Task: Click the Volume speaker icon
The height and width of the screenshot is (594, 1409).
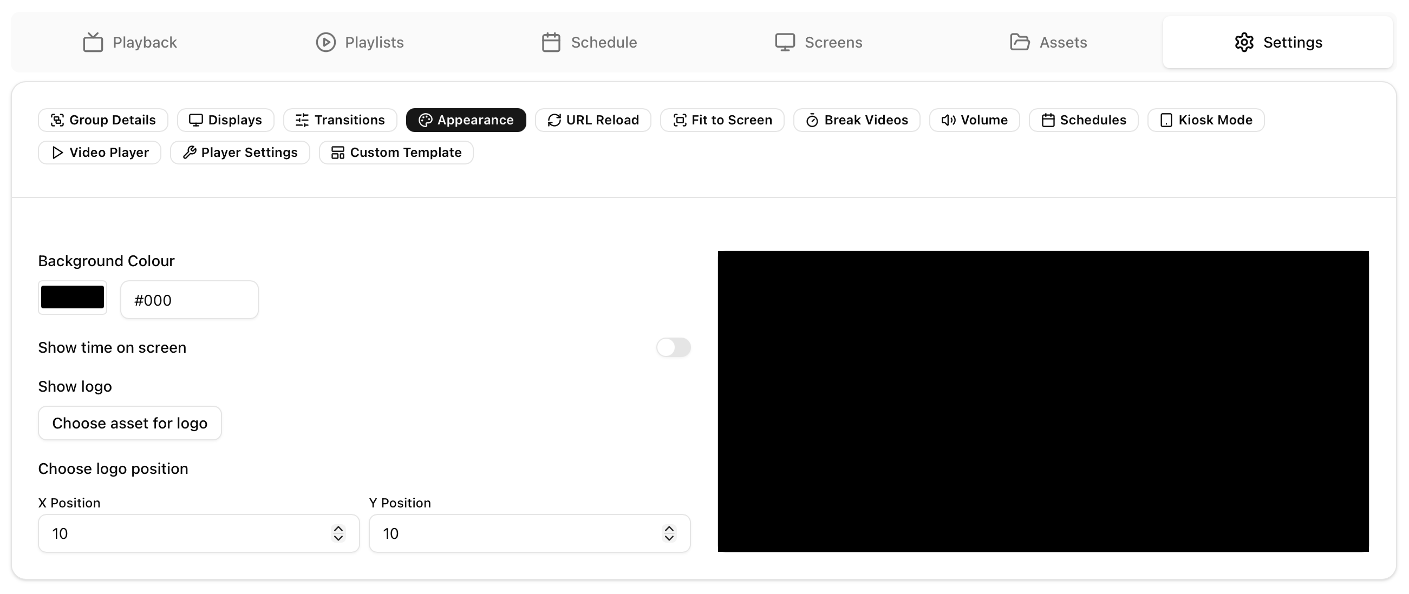Action: 949,120
